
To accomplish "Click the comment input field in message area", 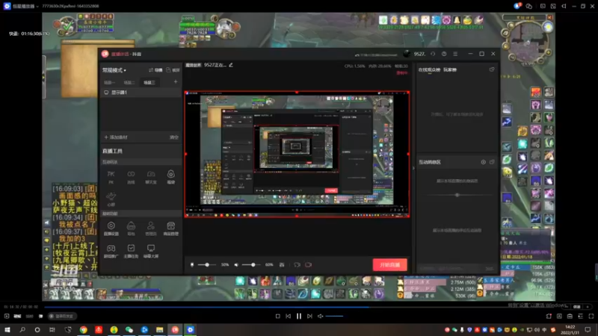I will (x=450, y=269).
